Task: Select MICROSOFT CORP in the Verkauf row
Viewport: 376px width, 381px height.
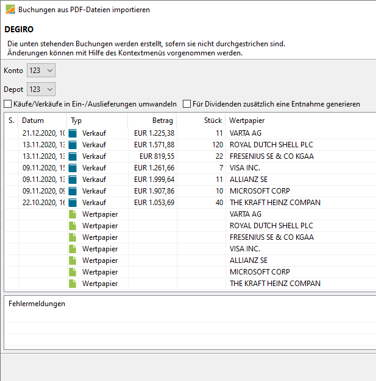Action: point(260,191)
